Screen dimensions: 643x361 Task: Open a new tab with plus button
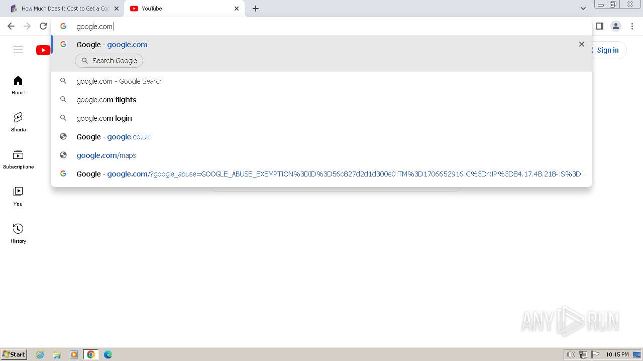(x=256, y=9)
